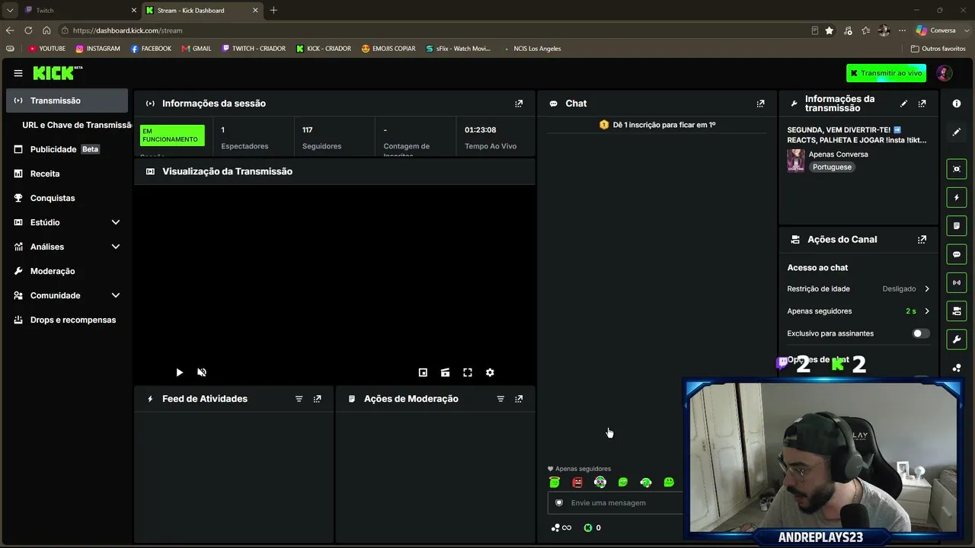The height and width of the screenshot is (548, 975).
Task: Open the user profile avatar menu
Action: click(x=944, y=73)
